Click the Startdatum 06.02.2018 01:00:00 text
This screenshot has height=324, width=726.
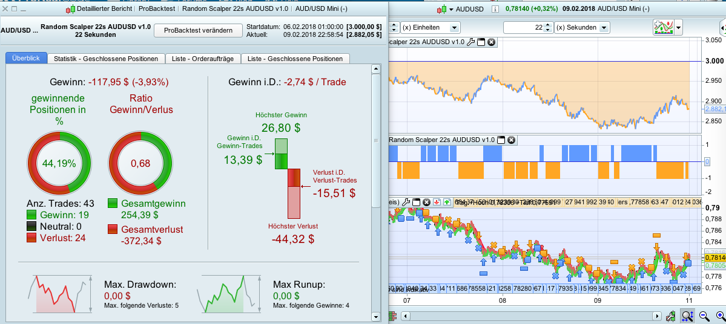point(295,27)
